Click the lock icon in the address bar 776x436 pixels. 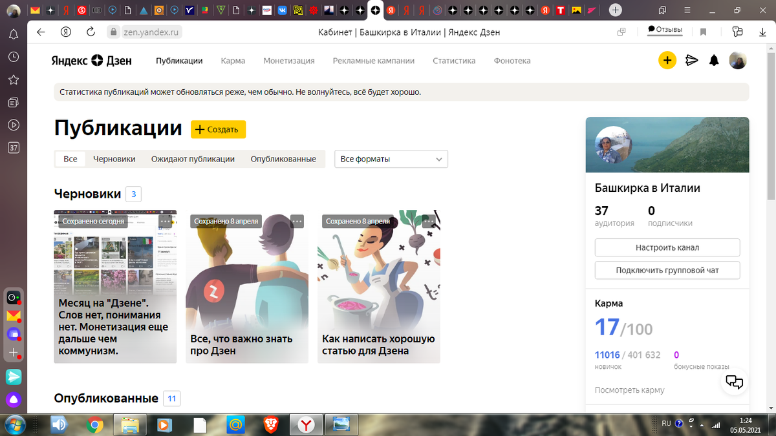tap(113, 32)
